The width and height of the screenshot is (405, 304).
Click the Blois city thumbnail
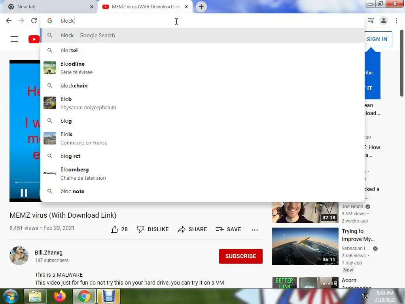coord(50,138)
